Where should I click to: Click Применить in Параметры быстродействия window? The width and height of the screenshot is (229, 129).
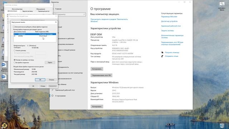tap(53, 86)
